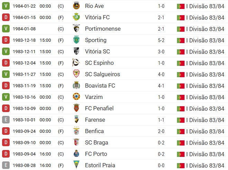Click the Benfica club crest icon
The width and height of the screenshot is (228, 170).
76,131
